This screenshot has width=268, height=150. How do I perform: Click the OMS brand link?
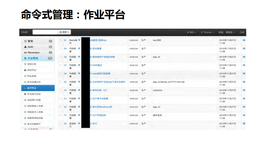pos(24,32)
